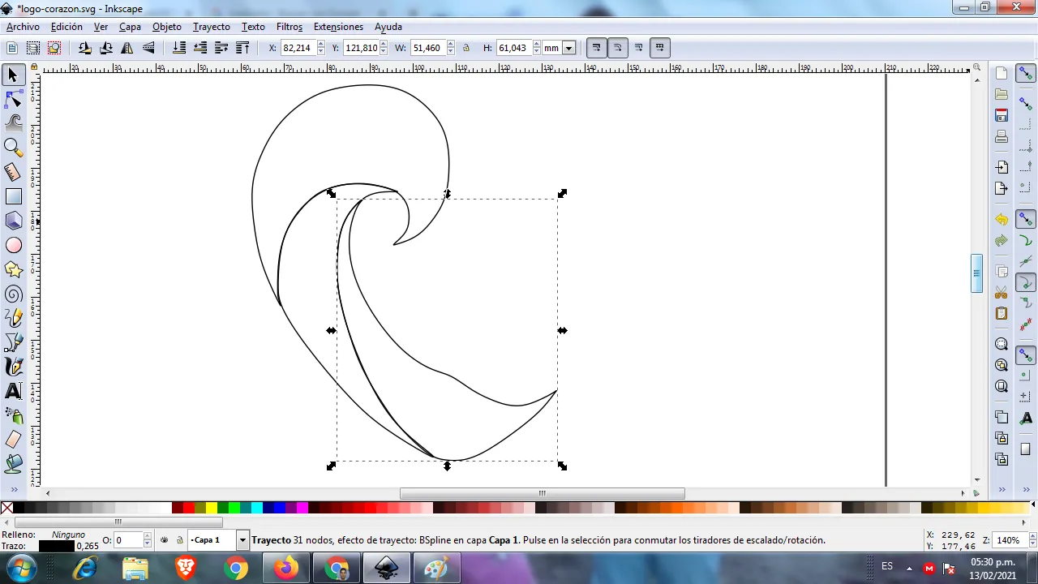Select the Text tool in toolbox
Image resolution: width=1038 pixels, height=584 pixels.
(x=13, y=391)
